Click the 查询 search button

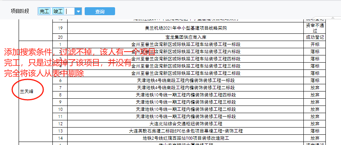(100, 11)
